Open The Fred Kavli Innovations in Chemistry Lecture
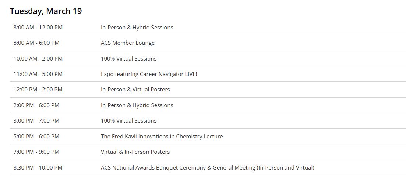Viewport: 406px width, 185px height. tap(162, 137)
